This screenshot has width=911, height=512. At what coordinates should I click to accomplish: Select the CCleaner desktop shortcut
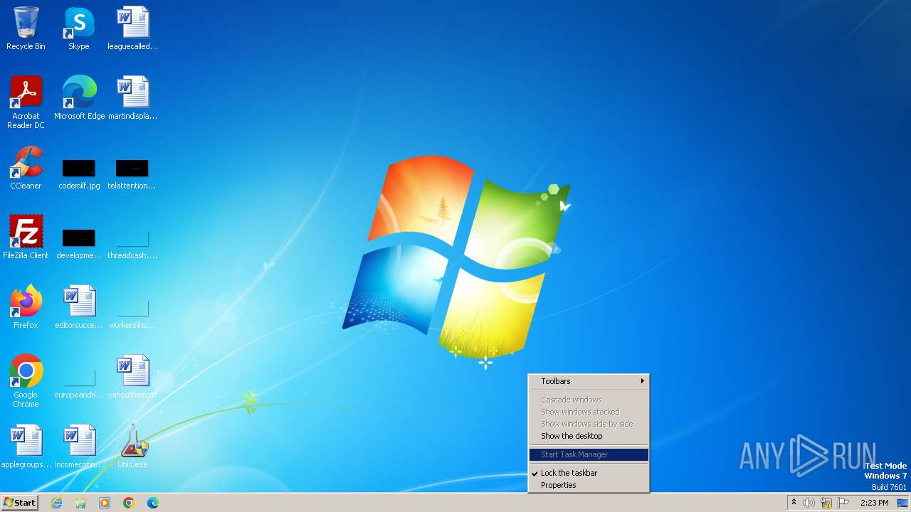26,168
